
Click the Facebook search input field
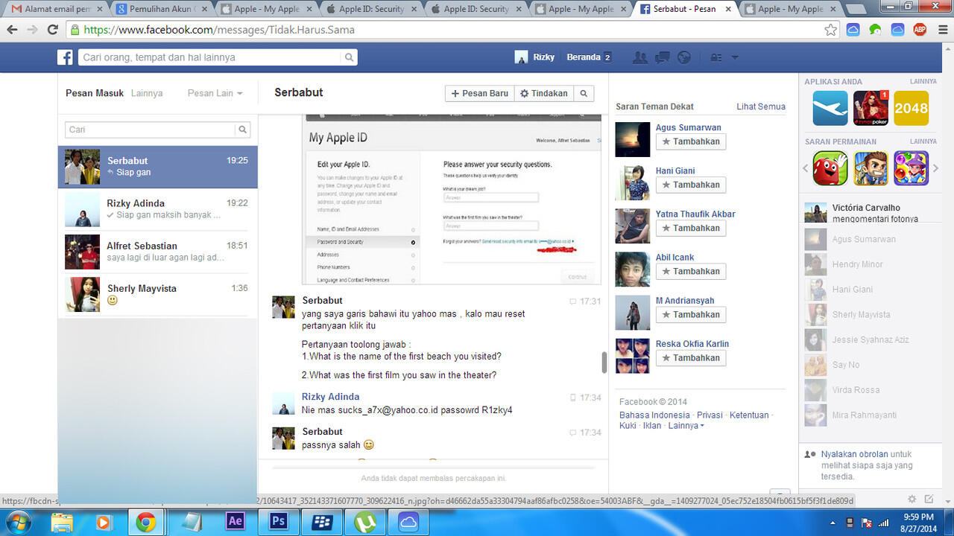coord(210,57)
